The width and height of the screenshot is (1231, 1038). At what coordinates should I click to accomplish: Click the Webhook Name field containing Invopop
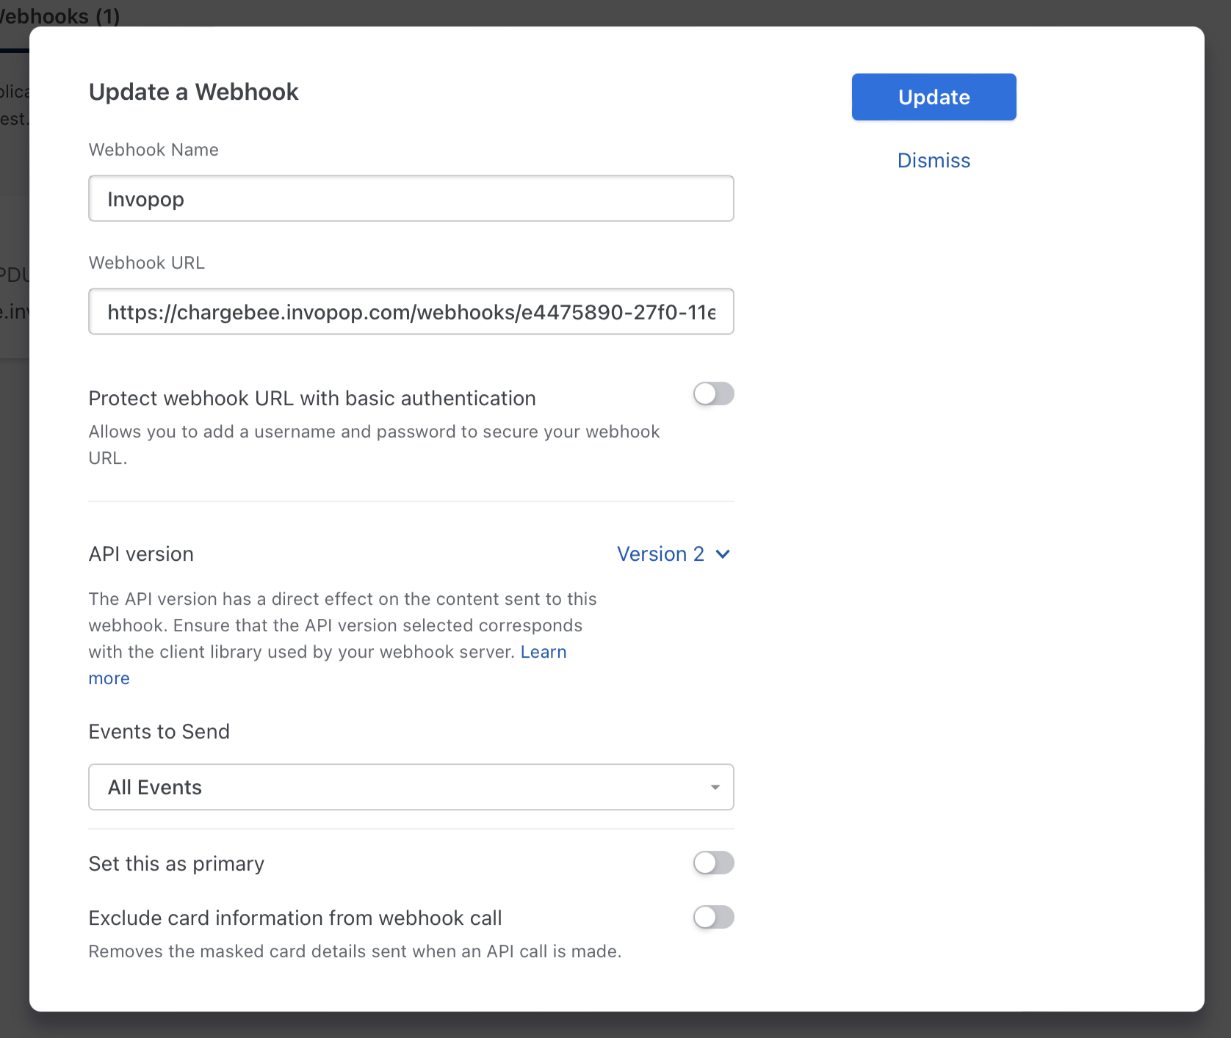(x=410, y=198)
